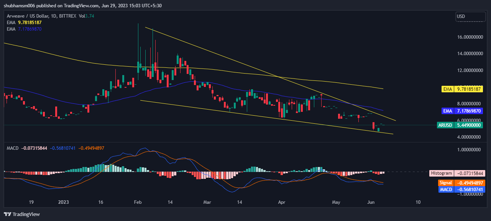Click the Vol 3.74 volume readout
The height and width of the screenshot is (221, 491).
[x=87, y=16]
